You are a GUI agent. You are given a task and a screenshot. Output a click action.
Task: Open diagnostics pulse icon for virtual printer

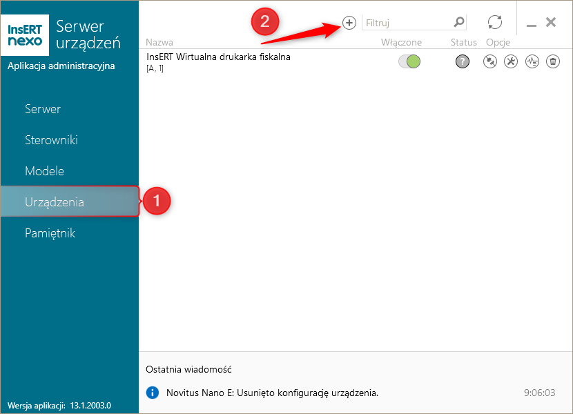click(x=532, y=61)
